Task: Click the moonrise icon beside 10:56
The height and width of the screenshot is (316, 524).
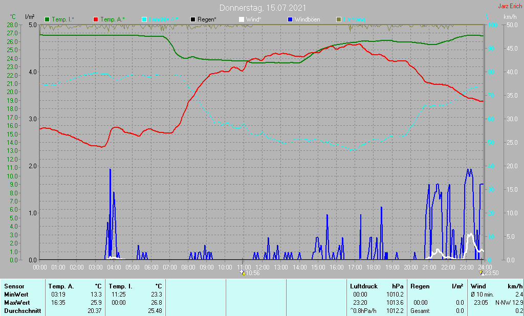Action: point(243,273)
